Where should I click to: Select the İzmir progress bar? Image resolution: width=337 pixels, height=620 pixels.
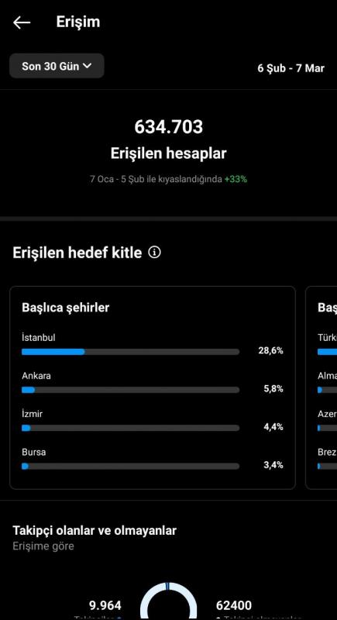130,428
